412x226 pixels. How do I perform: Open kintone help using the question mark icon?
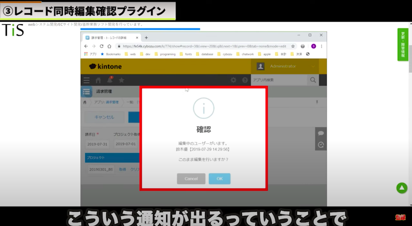[x=245, y=80]
